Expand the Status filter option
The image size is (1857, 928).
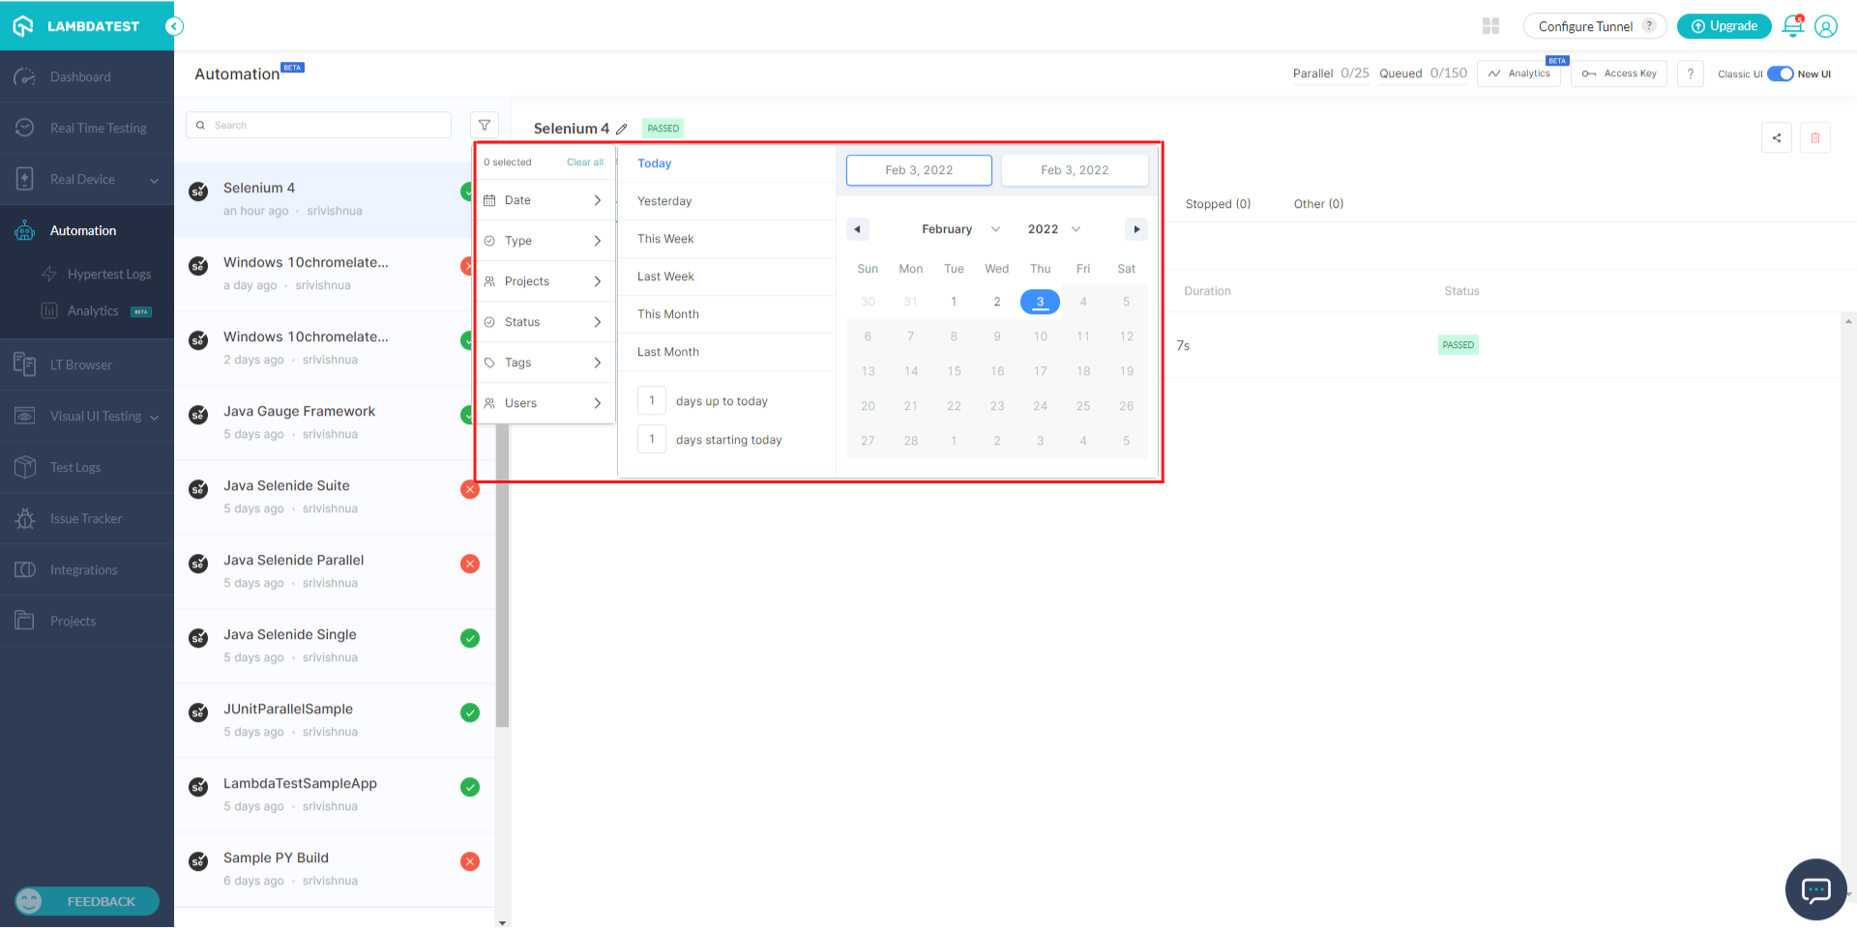(x=545, y=322)
